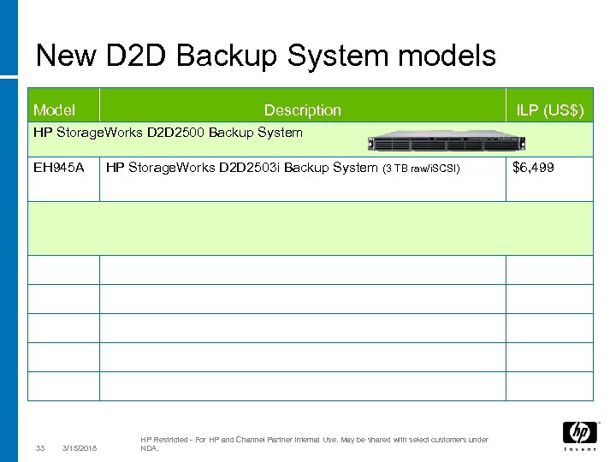Image resolution: width=616 pixels, height=462 pixels.
Task: Click the HP Restricted footer notice
Action: [x=314, y=444]
